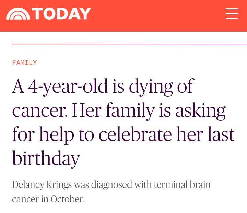Image resolution: width=247 pixels, height=213 pixels.
Task: Click the empty orange header area beside the logo
Action: [x=158, y=14]
